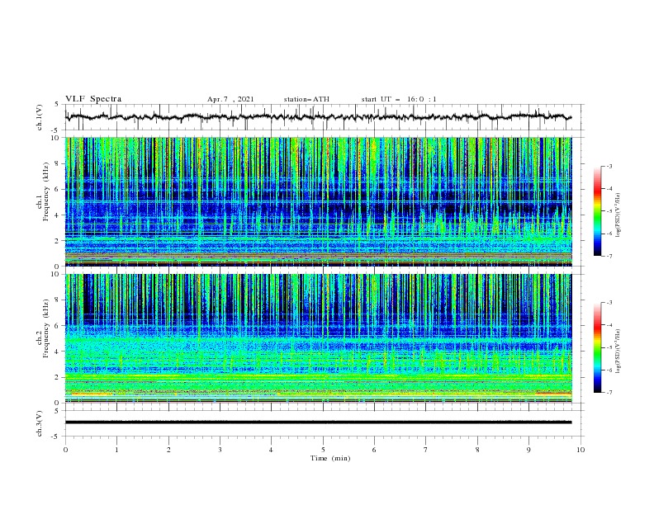Click the 'VLF Spectra' title text

coord(93,99)
